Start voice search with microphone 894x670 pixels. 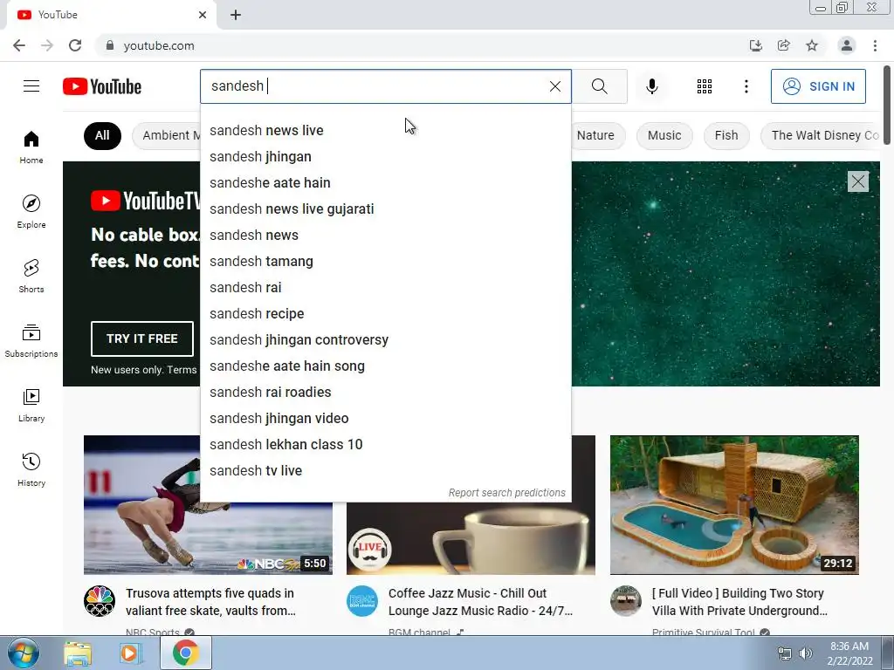click(x=652, y=86)
